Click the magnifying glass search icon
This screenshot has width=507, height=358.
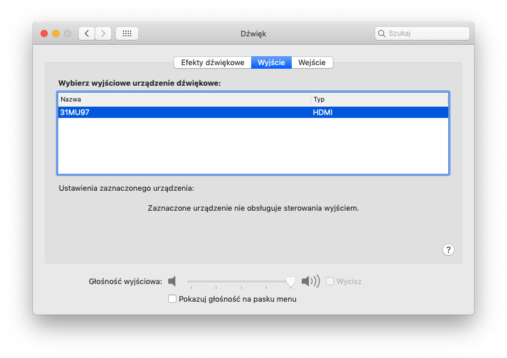tap(382, 33)
